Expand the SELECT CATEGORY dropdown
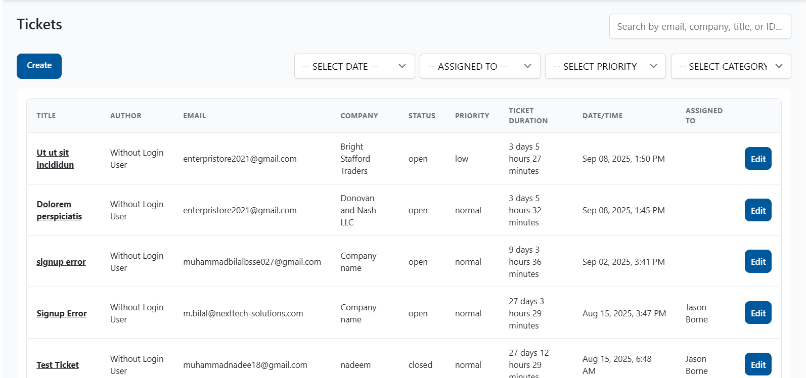This screenshot has width=806, height=378. pos(730,66)
